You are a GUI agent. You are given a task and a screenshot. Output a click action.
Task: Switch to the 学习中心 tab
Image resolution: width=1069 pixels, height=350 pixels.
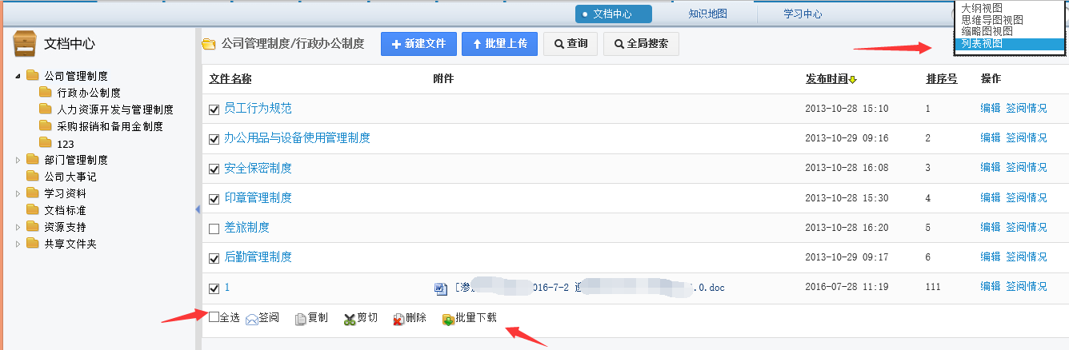point(803,14)
